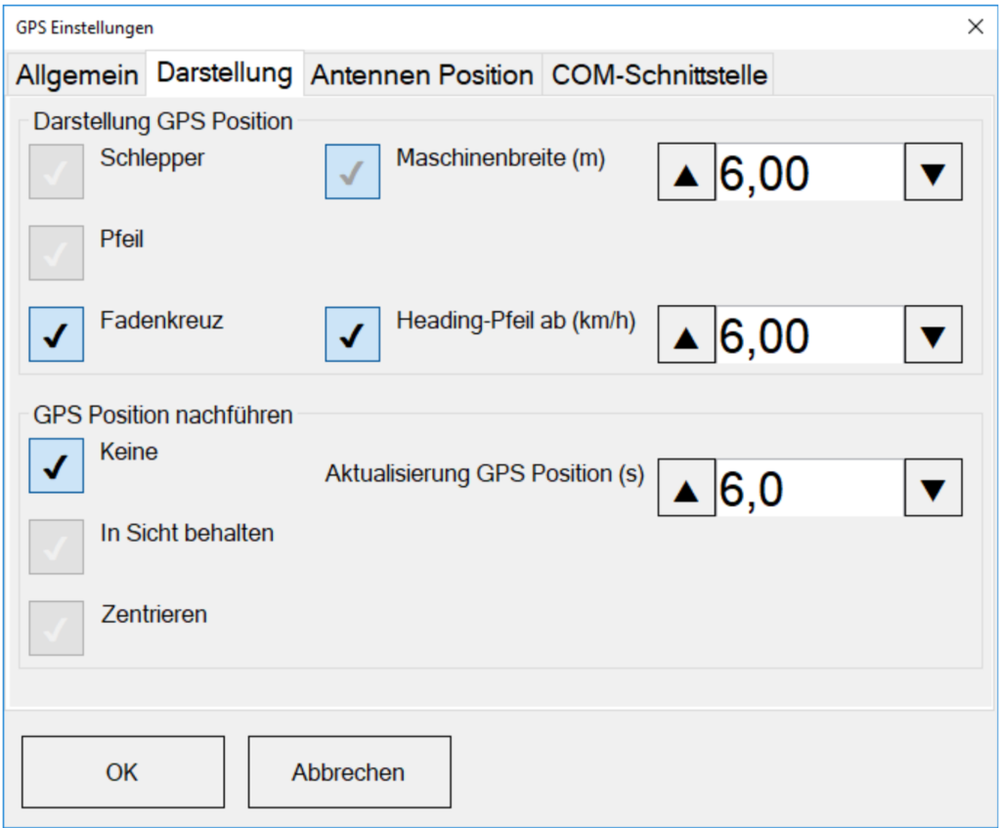1001x828 pixels.
Task: Open the COM-Schnittstelle tab
Action: tap(659, 75)
